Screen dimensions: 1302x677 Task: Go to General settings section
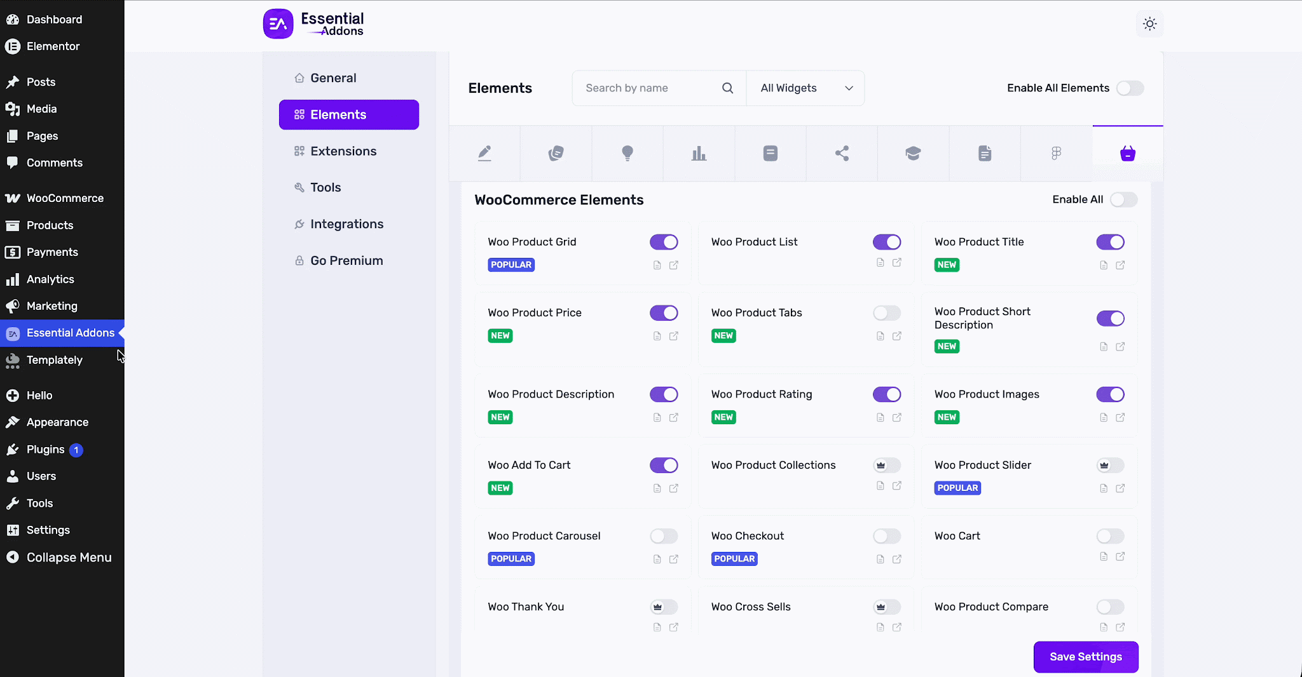[349, 78]
